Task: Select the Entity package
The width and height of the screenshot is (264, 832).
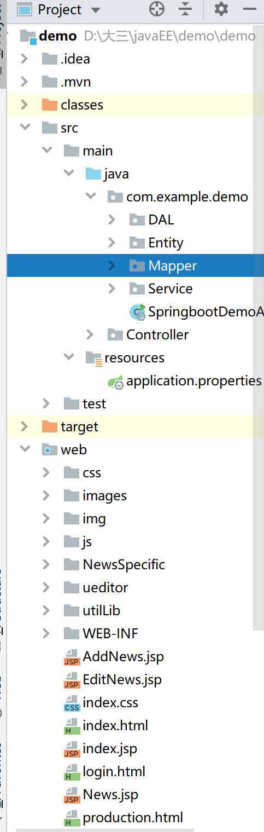Action: click(x=156, y=242)
